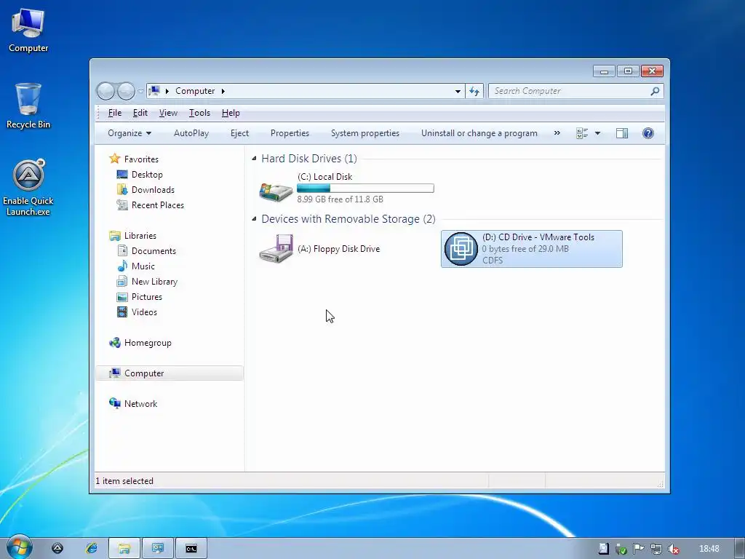Viewport: 745px width, 559px height.
Task: Open the File menu
Action: [114, 113]
